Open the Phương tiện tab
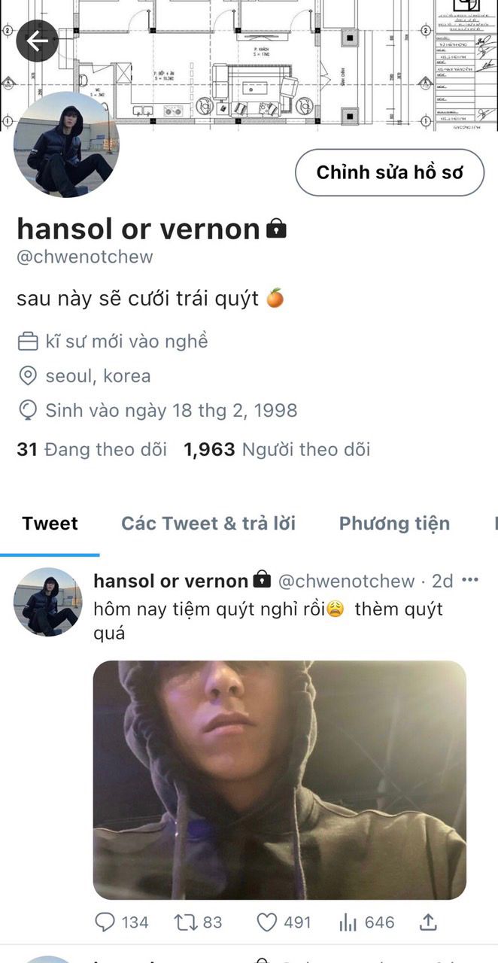The width and height of the screenshot is (498, 963). coord(394,524)
